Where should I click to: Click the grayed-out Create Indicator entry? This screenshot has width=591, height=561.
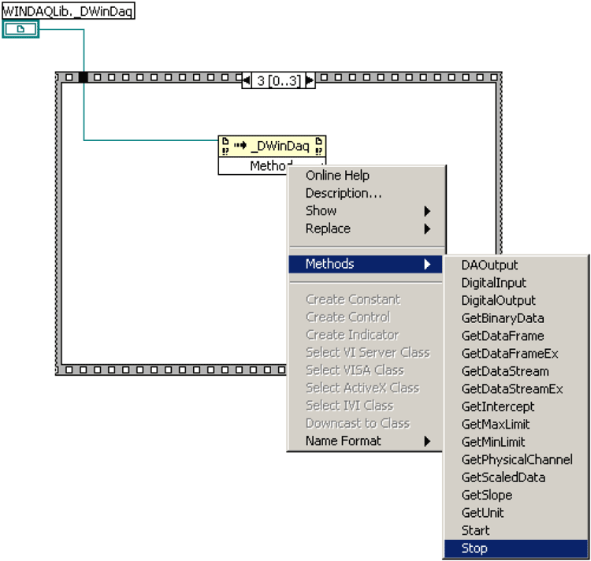pyautogui.click(x=365, y=335)
